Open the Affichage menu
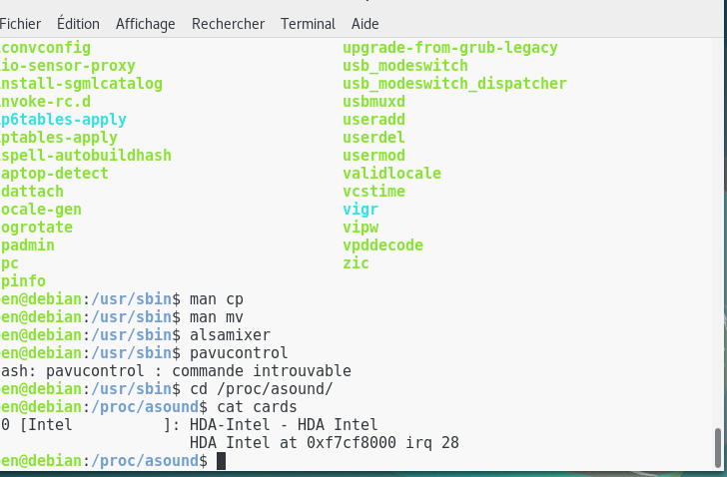The height and width of the screenshot is (477, 727). click(x=145, y=24)
